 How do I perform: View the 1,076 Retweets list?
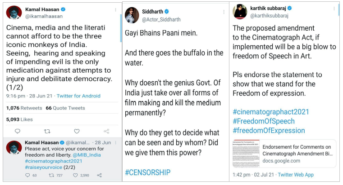24,108
